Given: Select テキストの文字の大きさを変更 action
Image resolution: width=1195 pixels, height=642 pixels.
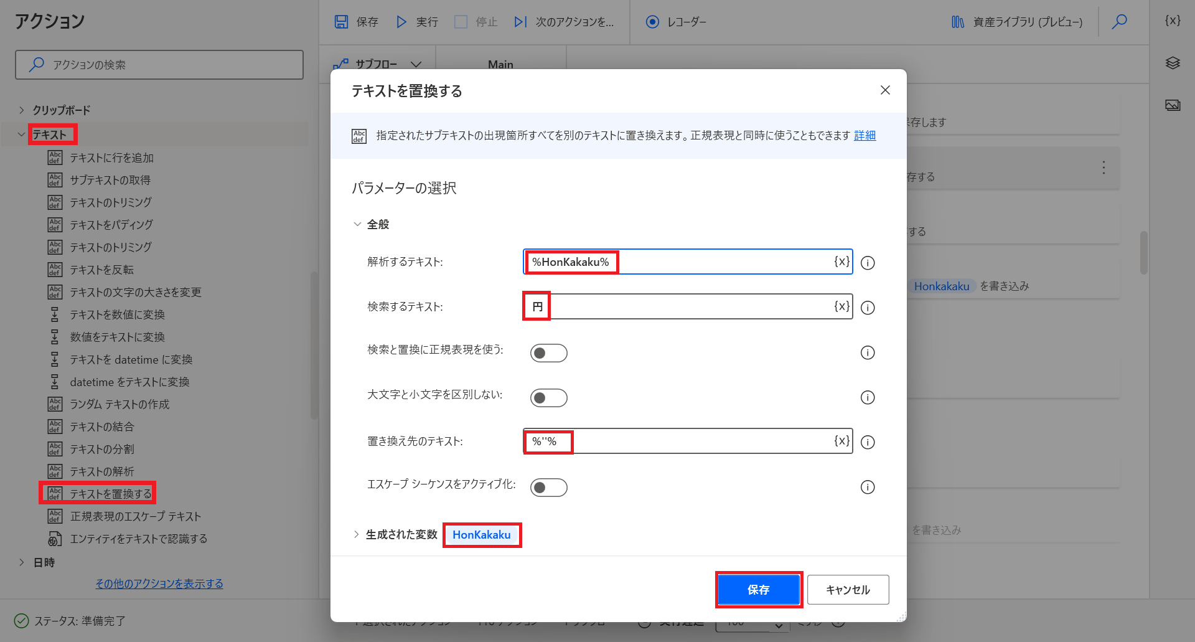Looking at the screenshot, I should 136,292.
